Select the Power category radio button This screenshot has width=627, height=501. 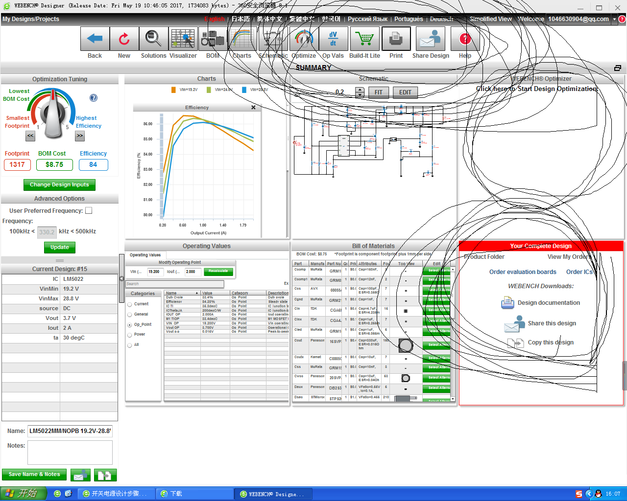(130, 335)
